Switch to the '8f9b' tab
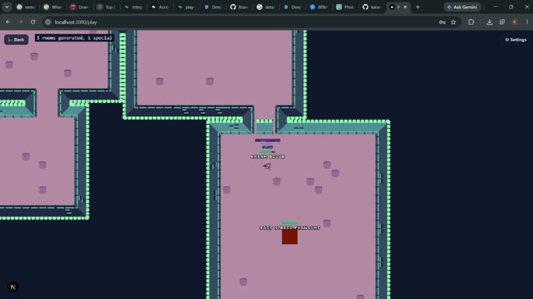The height and width of the screenshot is (299, 533). 319,7
